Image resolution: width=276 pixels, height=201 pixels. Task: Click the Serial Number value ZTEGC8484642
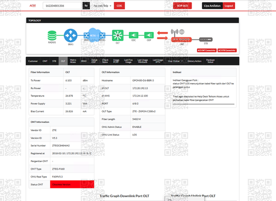click(61, 145)
